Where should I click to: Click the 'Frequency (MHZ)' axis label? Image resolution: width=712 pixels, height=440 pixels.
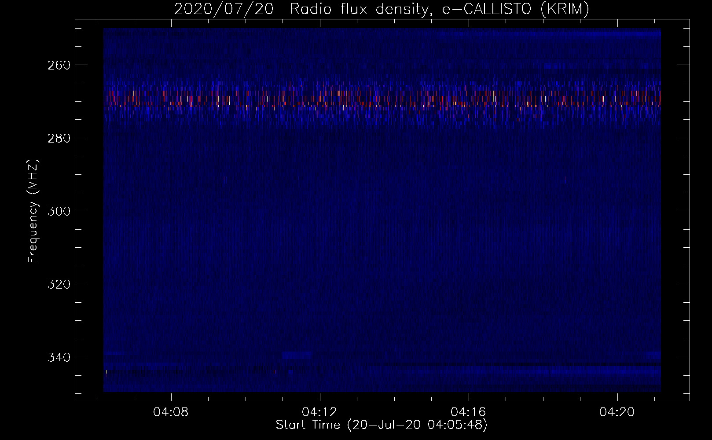tap(33, 211)
